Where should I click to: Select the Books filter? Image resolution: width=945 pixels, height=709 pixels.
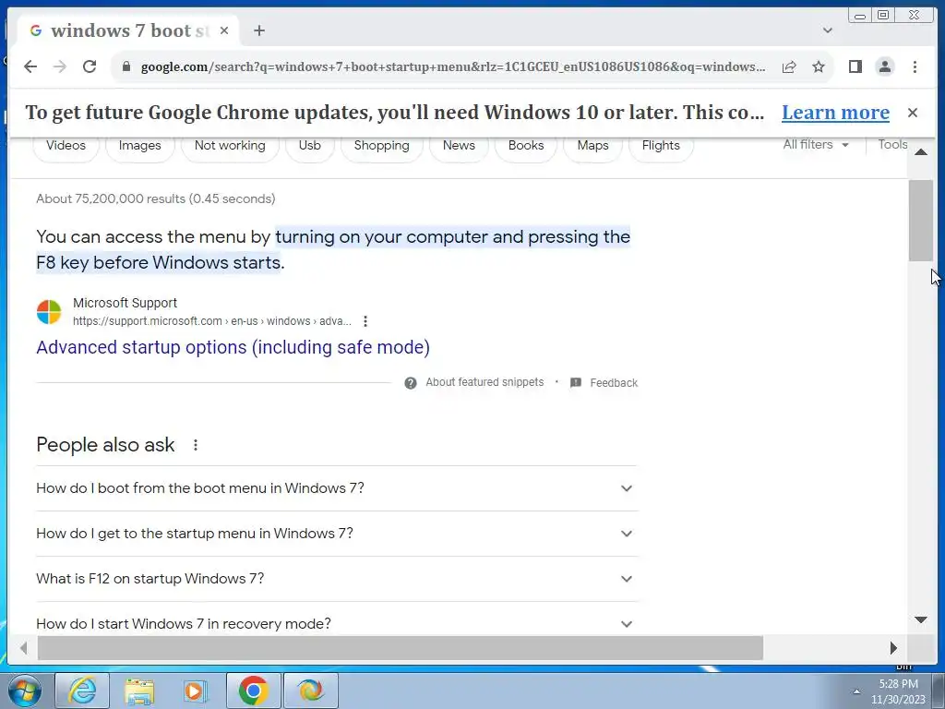(526, 145)
